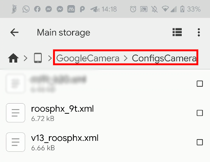Open device storage breadcrumb icon
This screenshot has height=162, width=210.
coord(38,58)
